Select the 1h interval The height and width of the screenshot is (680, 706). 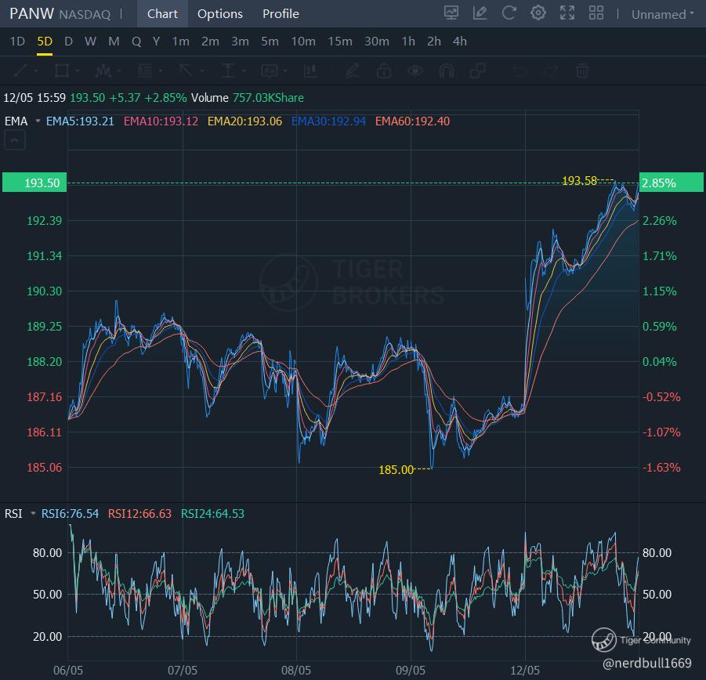(408, 42)
